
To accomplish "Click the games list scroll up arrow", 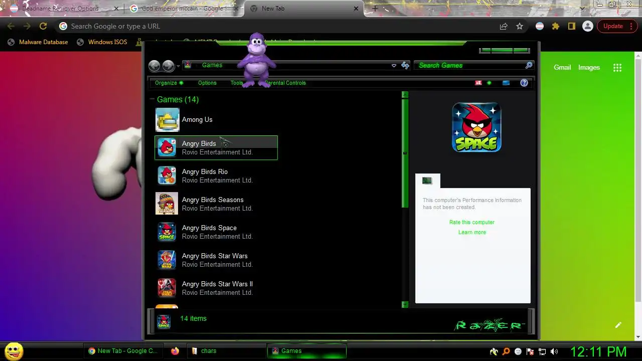I will click(x=405, y=94).
